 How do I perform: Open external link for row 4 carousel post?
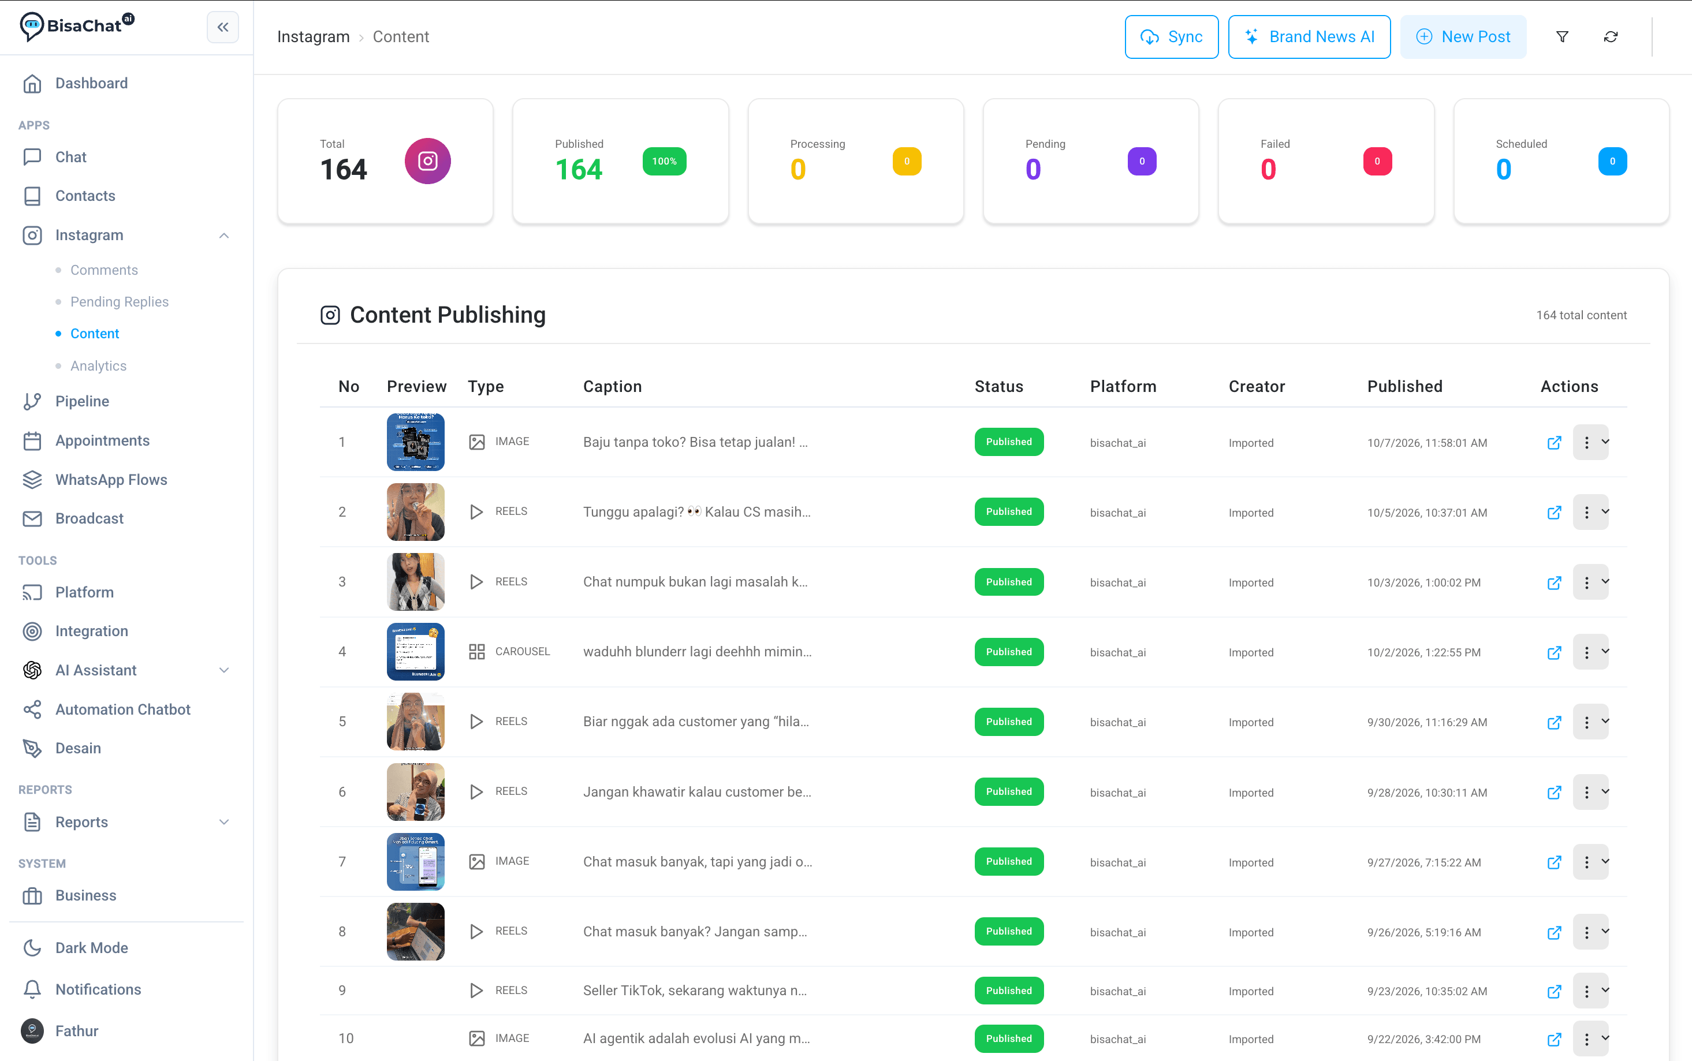pyautogui.click(x=1554, y=653)
